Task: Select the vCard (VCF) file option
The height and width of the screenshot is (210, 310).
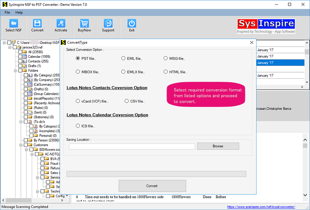Action: pyautogui.click(x=78, y=101)
